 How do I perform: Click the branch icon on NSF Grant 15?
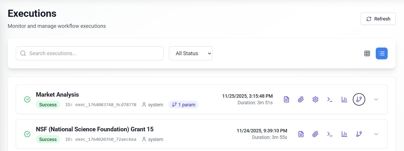[359, 134]
